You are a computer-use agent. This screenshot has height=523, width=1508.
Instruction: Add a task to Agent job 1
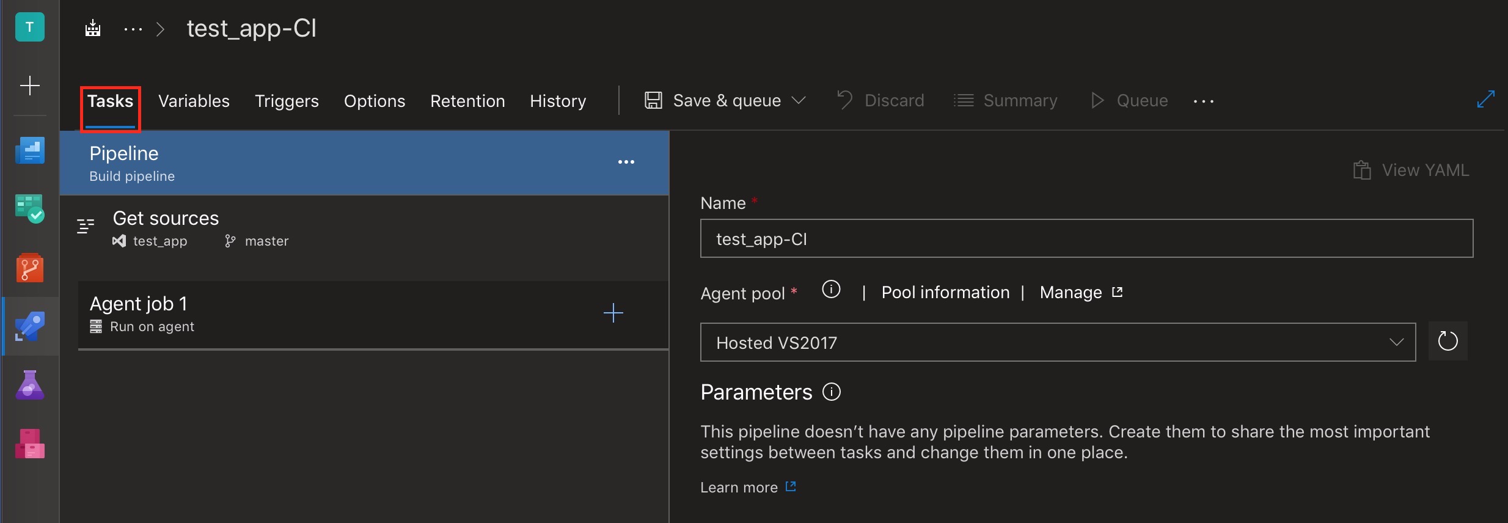(613, 313)
